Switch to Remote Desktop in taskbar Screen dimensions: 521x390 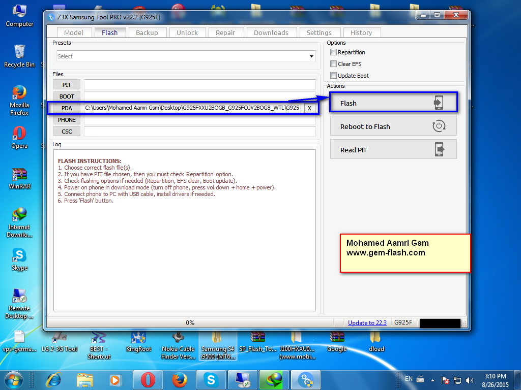coord(243,380)
